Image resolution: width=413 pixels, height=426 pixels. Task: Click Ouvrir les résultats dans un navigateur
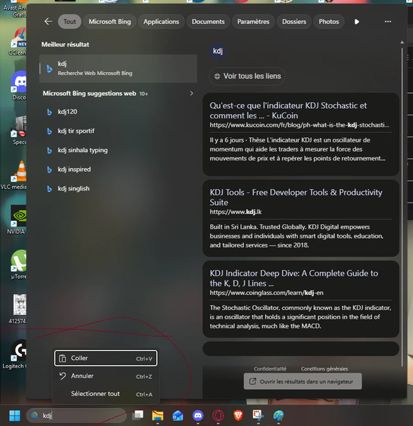[x=303, y=381]
